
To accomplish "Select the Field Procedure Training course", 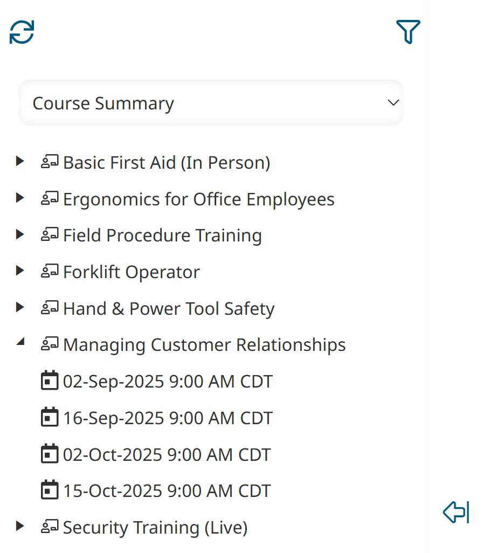I will pos(162,236).
